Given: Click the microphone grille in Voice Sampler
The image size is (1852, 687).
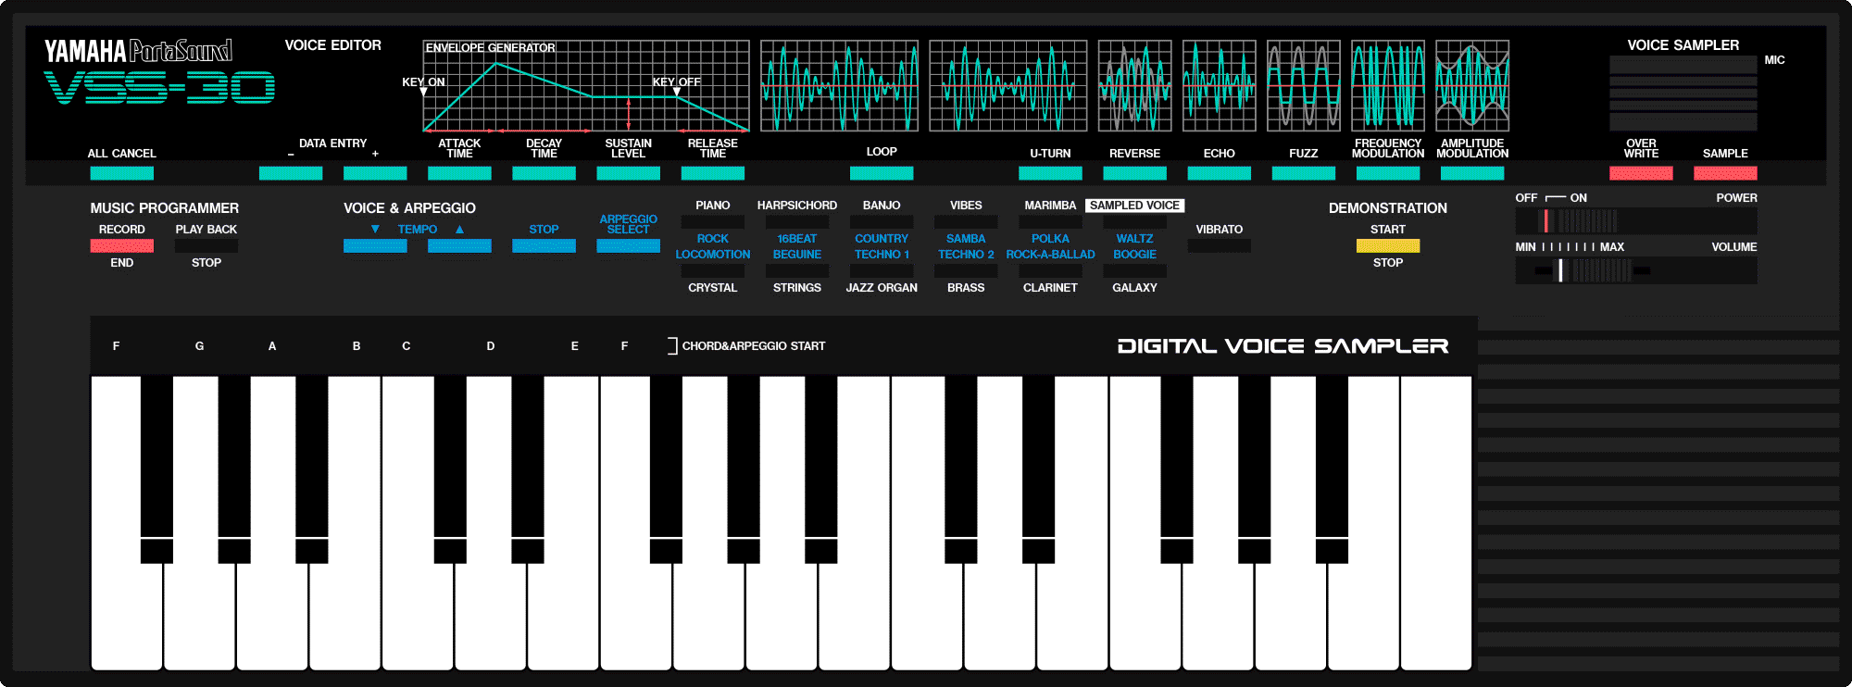Looking at the screenshot, I should click(x=1683, y=93).
